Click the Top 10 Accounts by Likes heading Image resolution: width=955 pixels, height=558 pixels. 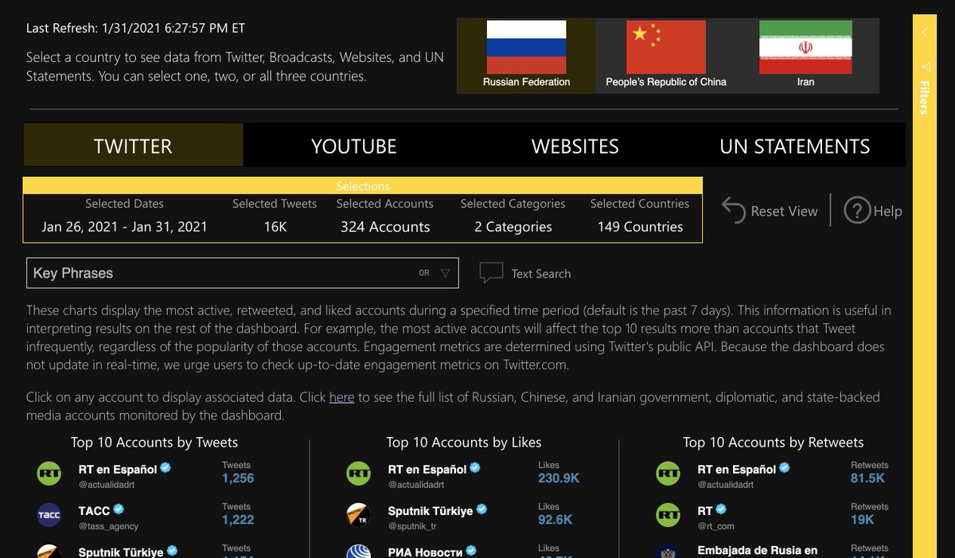coord(464,443)
